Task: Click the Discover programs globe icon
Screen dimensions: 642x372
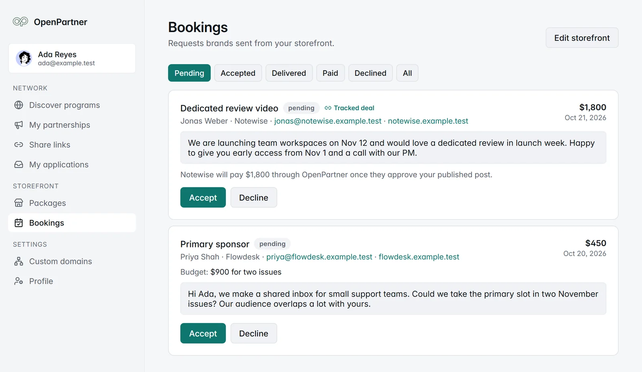Action: click(19, 105)
